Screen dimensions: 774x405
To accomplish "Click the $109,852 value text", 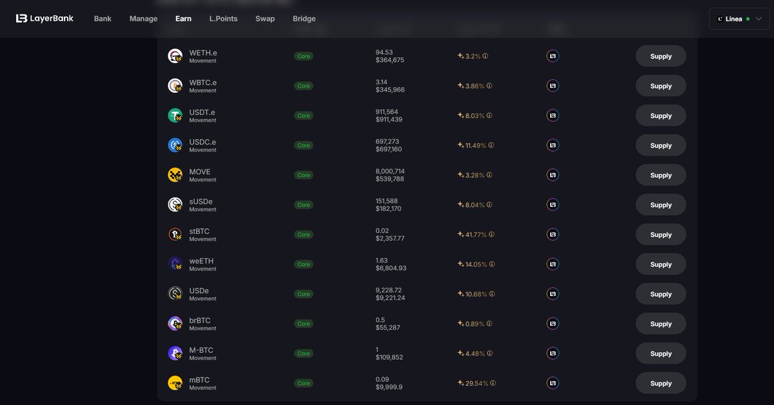I will (389, 357).
